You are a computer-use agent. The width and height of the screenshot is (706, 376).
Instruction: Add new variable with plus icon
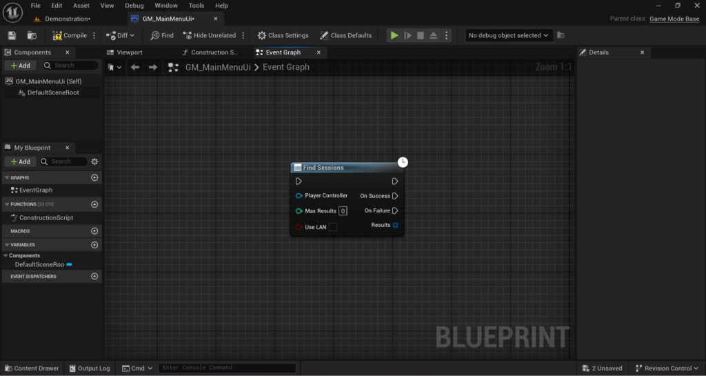click(94, 245)
